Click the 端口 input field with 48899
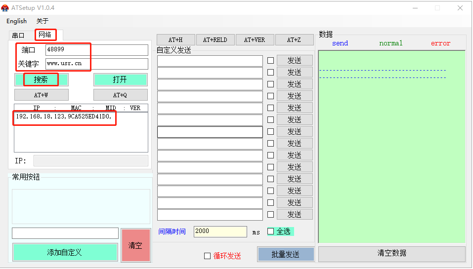Viewport: 473px width, 269px height. tap(96, 50)
